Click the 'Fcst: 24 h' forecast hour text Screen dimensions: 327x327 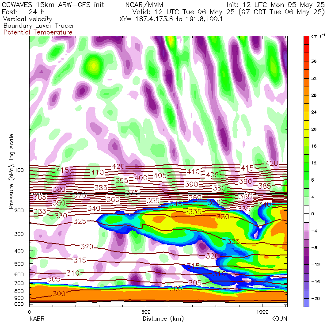23,11
